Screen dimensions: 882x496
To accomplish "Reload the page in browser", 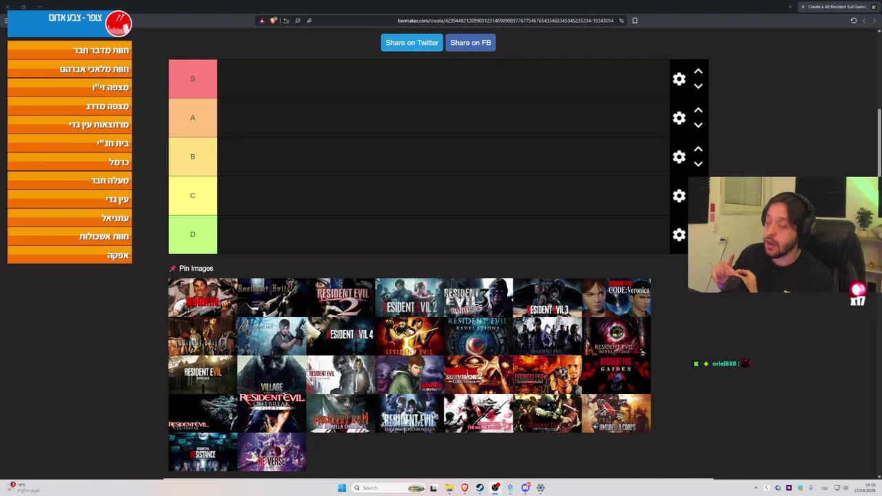I will (853, 21).
